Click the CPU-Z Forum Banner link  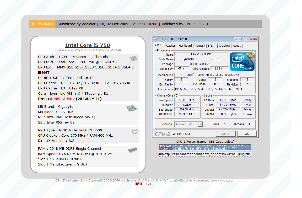(x=205, y=142)
